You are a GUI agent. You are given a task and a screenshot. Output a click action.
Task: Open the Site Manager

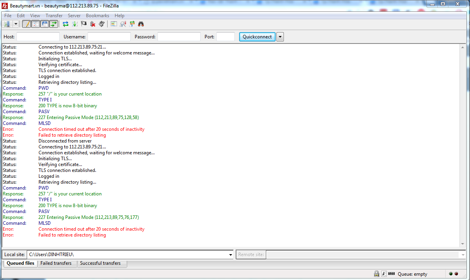click(x=7, y=24)
